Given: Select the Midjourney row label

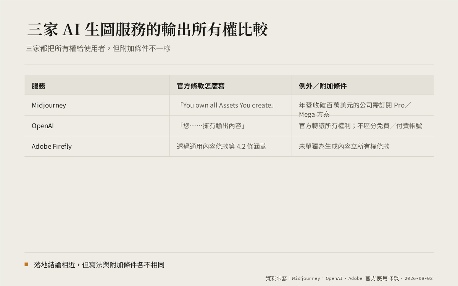Looking at the screenshot, I should [49, 105].
